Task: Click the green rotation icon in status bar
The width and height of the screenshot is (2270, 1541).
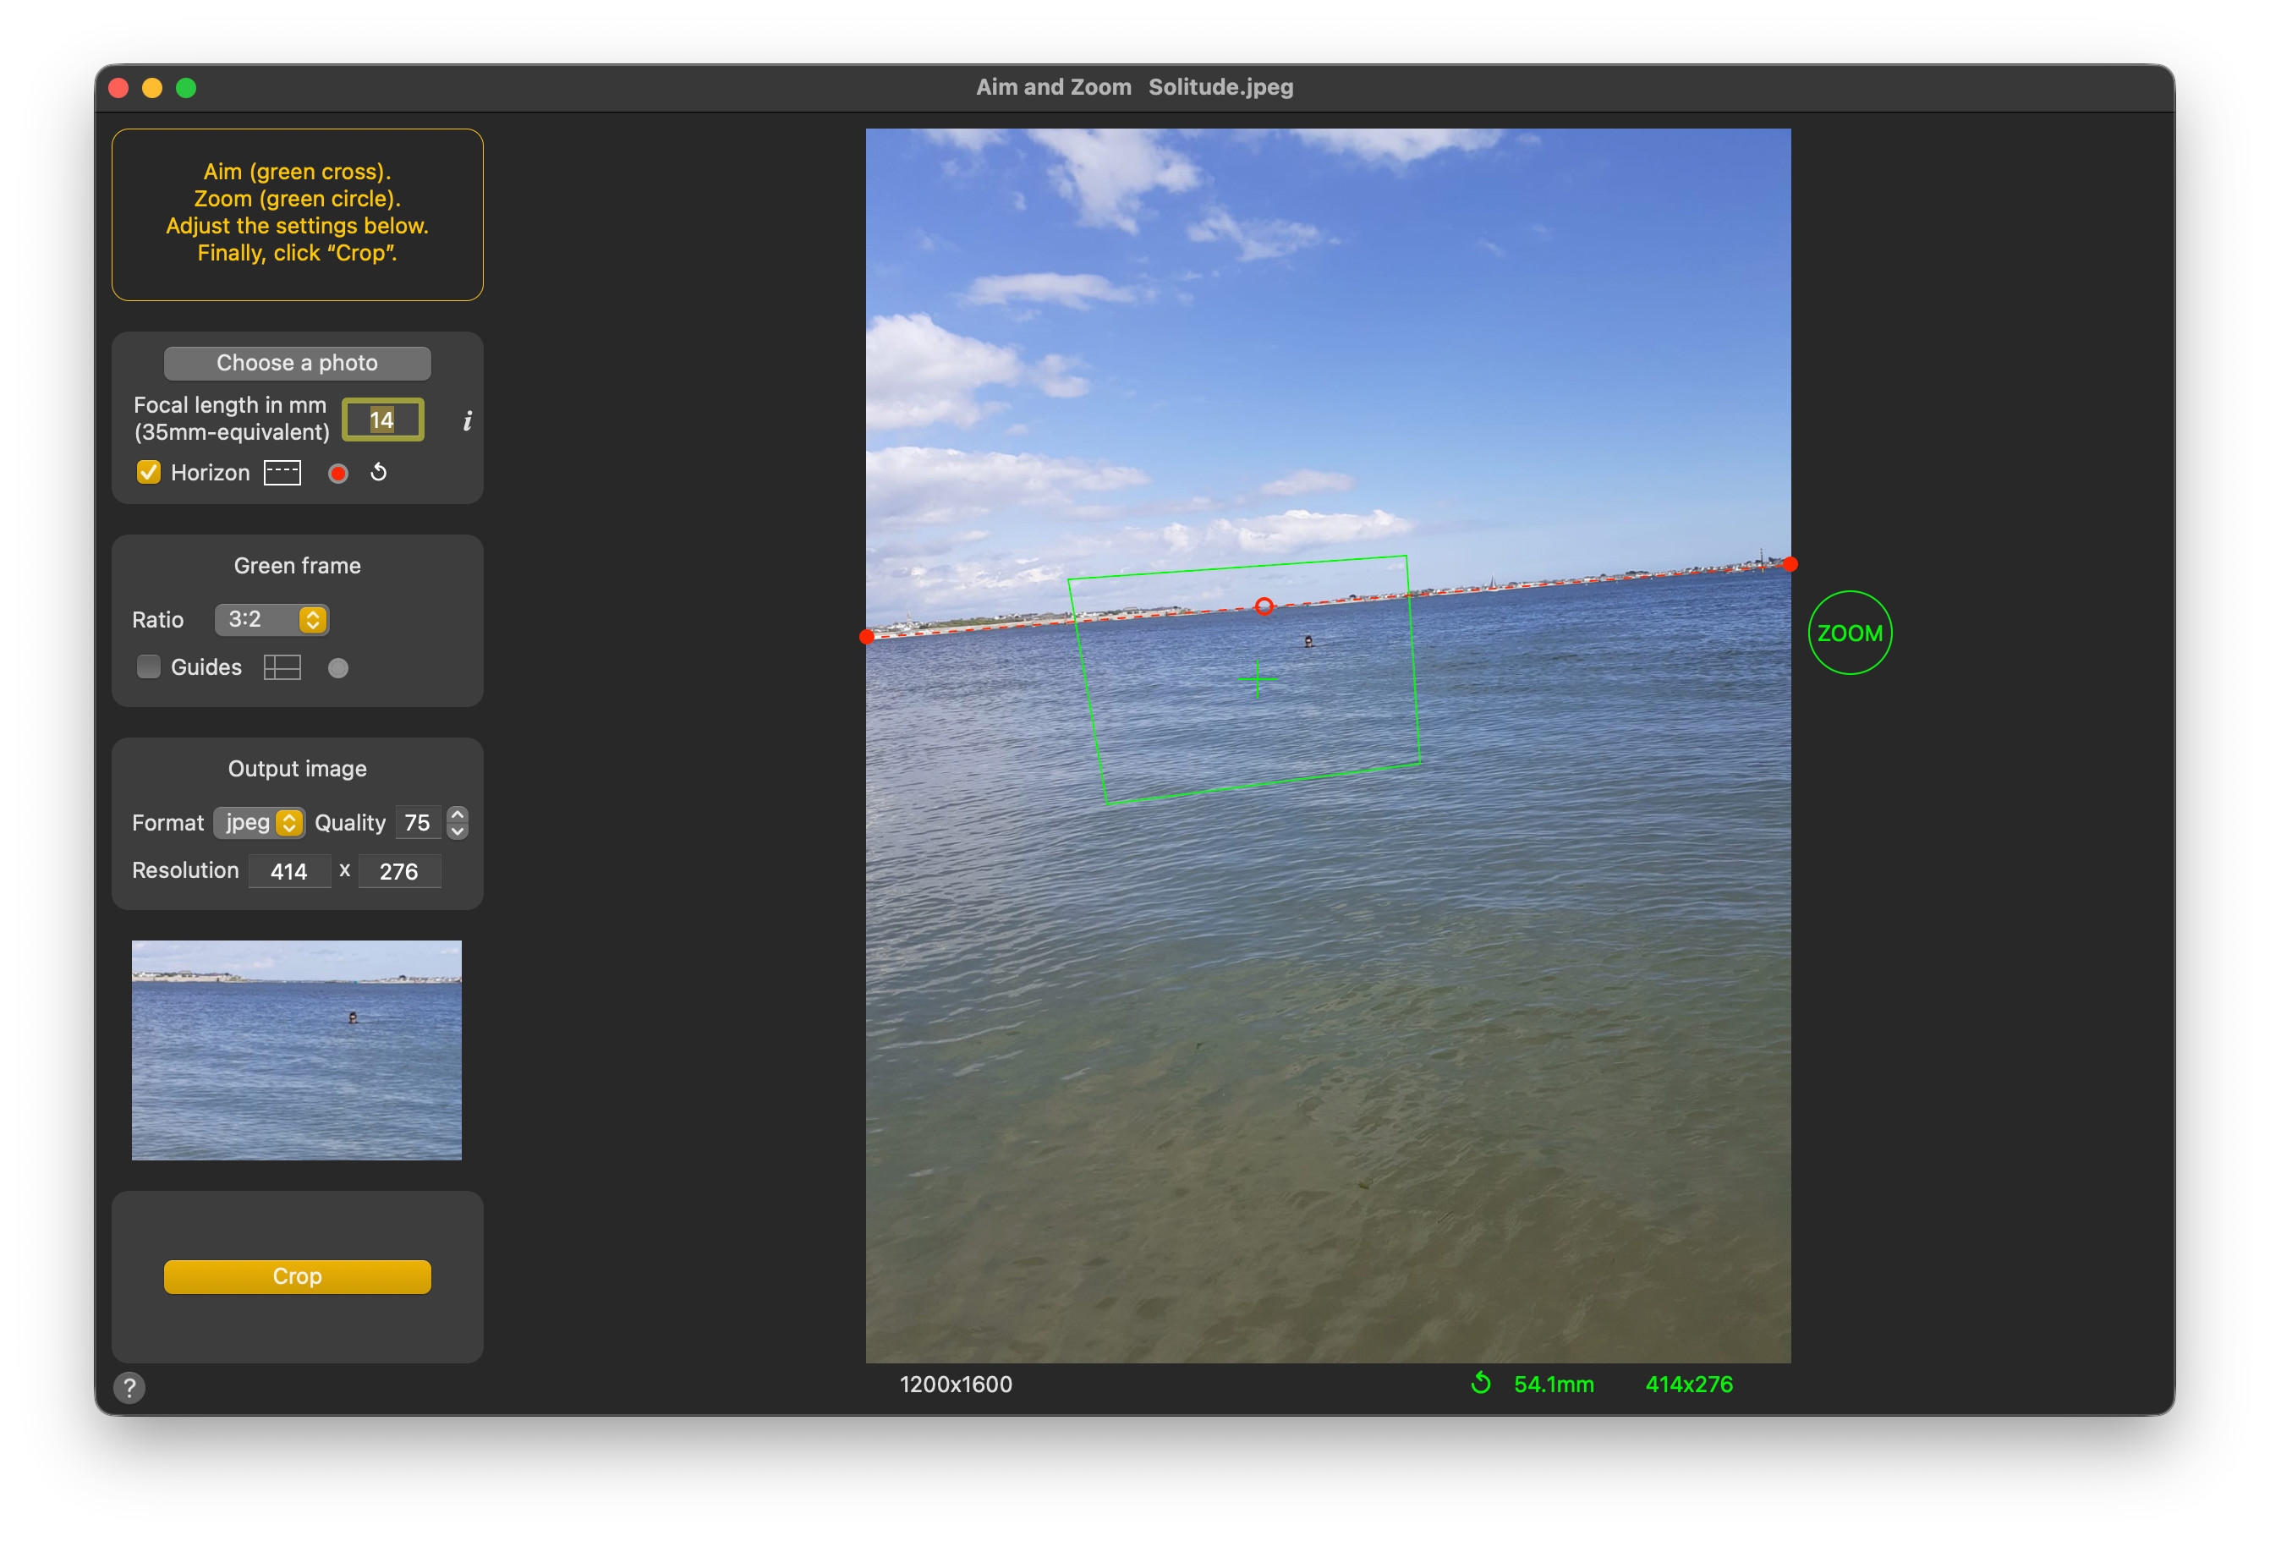Action: [x=1481, y=1384]
